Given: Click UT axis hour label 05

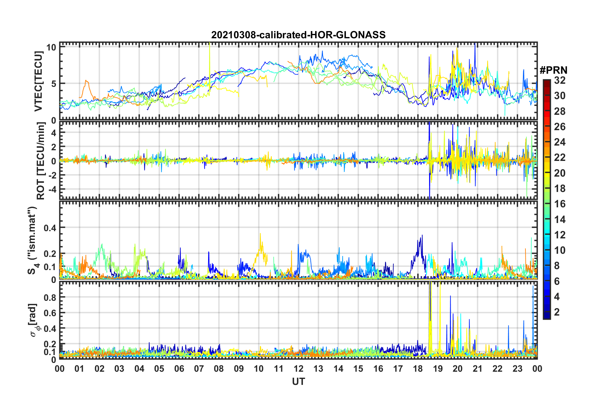Looking at the screenshot, I should tap(159, 369).
